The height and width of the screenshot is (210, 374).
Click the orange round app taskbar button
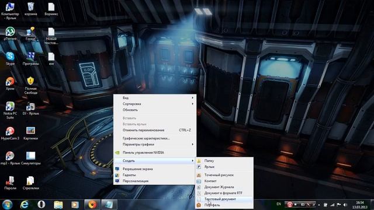coord(92,205)
